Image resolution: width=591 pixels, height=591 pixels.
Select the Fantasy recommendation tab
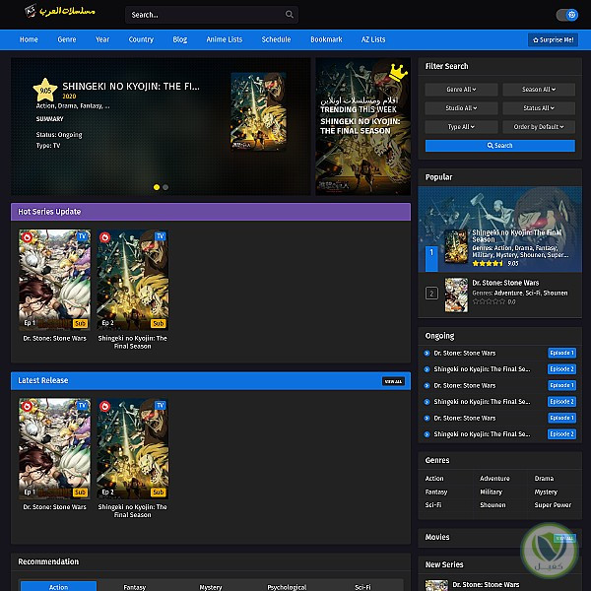135,586
